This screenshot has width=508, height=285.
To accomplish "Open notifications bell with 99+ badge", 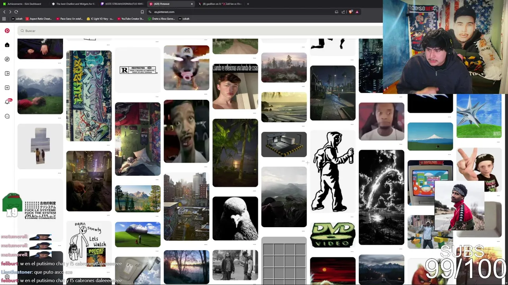I will (x=7, y=102).
